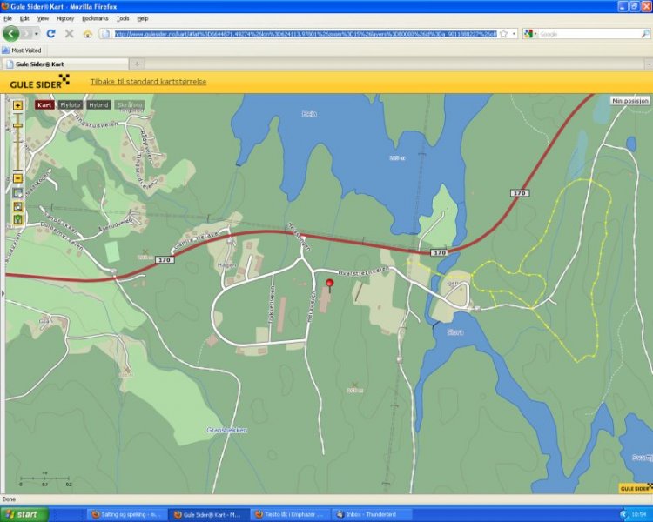The width and height of the screenshot is (653, 522).
Task: Go to the Firefox home page icon
Action: pos(87,34)
